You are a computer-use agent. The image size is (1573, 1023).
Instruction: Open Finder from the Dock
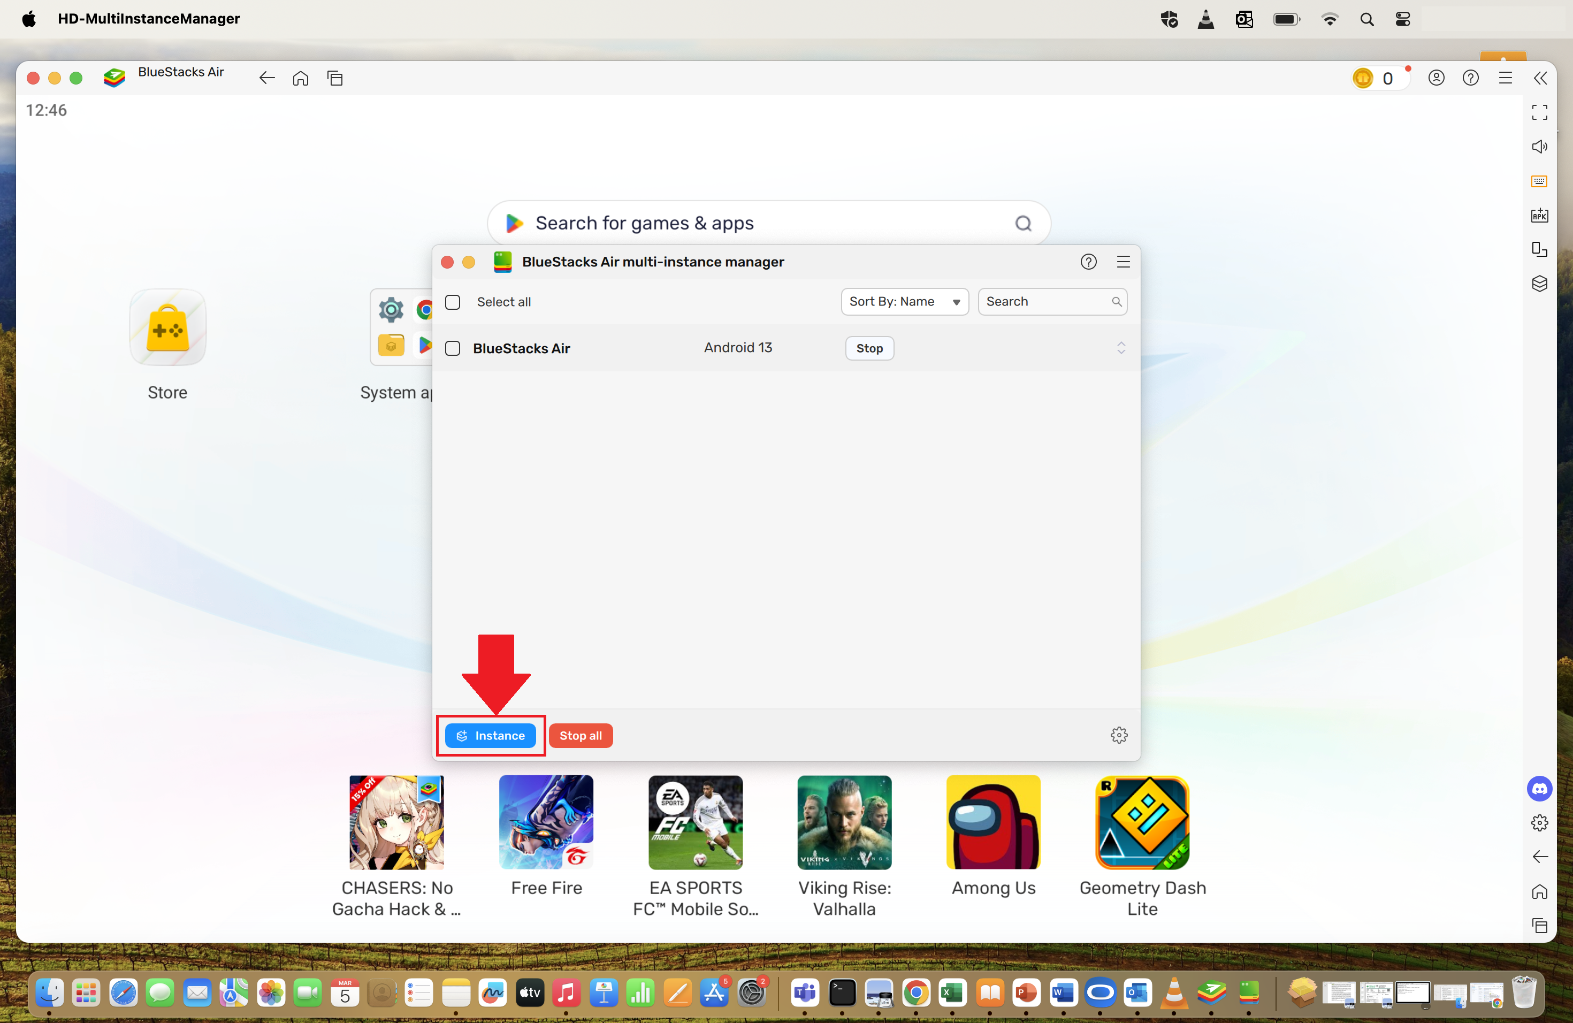[x=50, y=993]
